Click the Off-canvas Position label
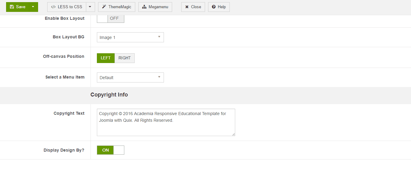The image size is (411, 186). tap(63, 56)
